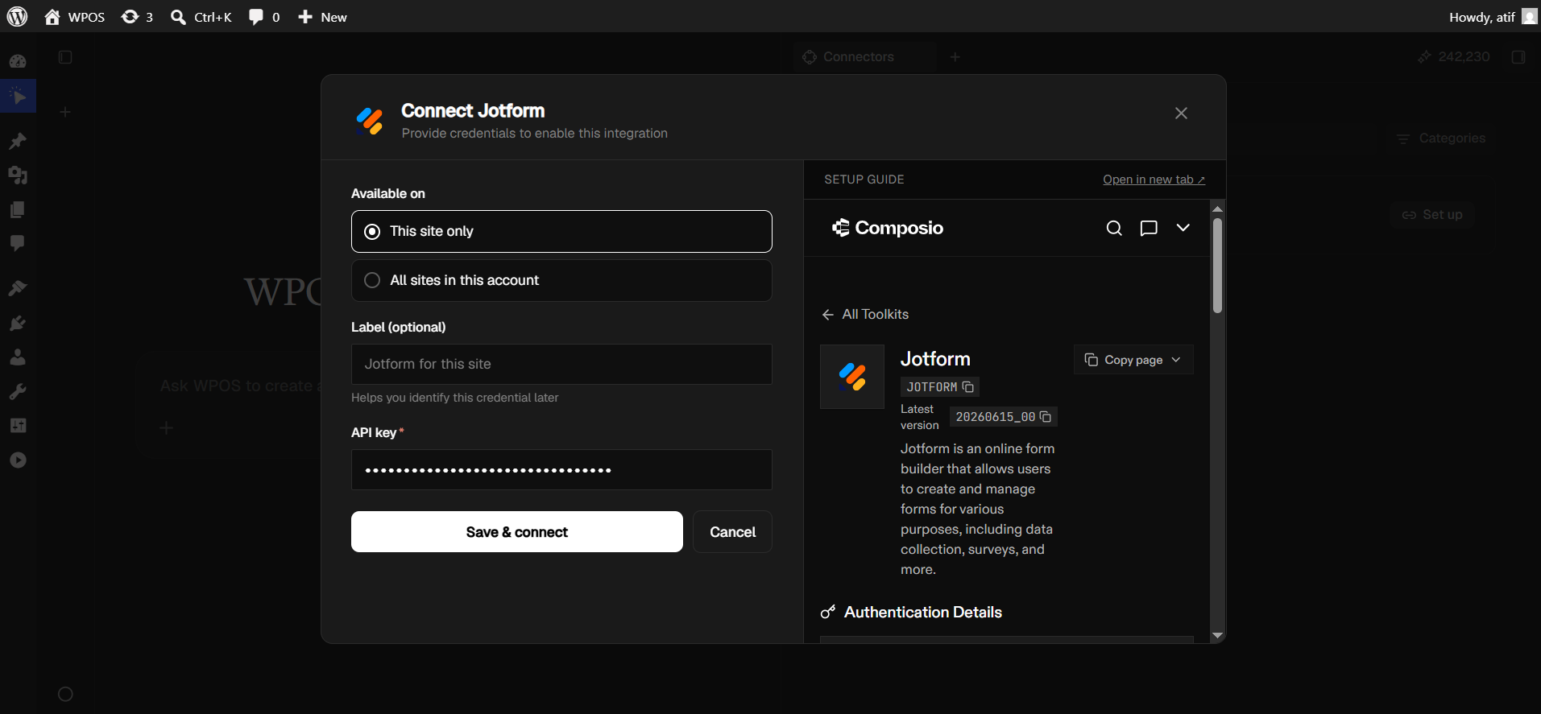Click the Jotform description text in the guide
Image resolution: width=1541 pixels, height=714 pixels.
pos(978,509)
